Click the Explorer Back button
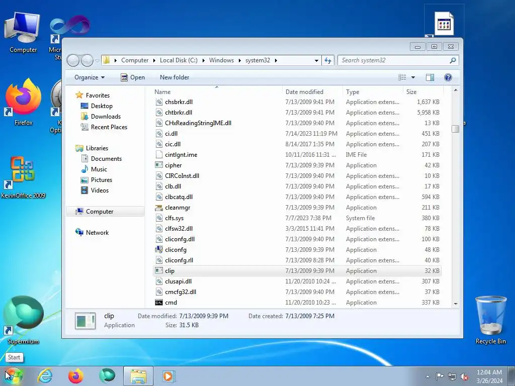The image size is (515, 386). tap(73, 60)
